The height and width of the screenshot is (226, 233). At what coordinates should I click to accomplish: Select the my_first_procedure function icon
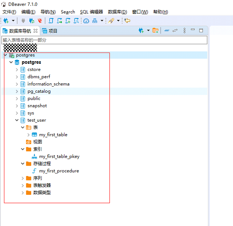click(x=34, y=171)
